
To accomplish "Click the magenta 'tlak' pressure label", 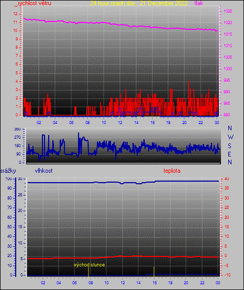I will click(199, 3).
